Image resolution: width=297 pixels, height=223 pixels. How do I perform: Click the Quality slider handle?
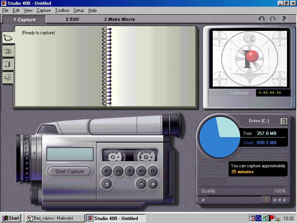[266, 200]
